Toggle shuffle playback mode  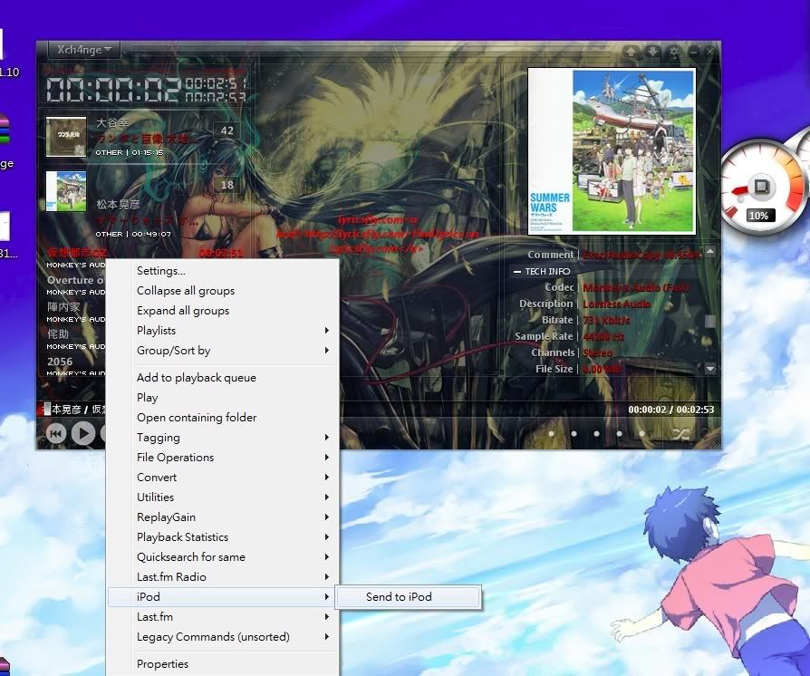680,434
